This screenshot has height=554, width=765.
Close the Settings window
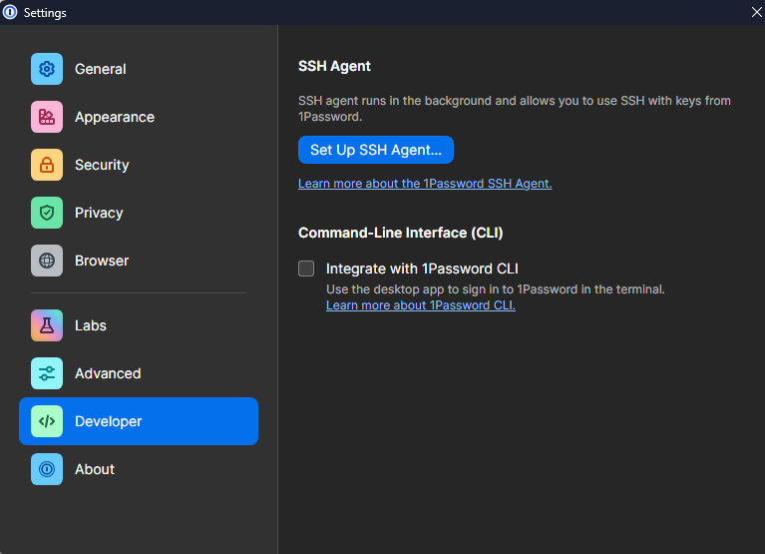755,12
